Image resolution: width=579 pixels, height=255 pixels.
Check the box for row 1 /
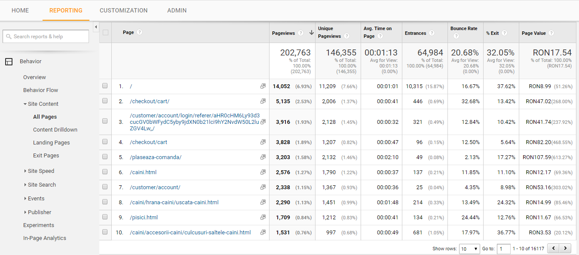point(105,86)
